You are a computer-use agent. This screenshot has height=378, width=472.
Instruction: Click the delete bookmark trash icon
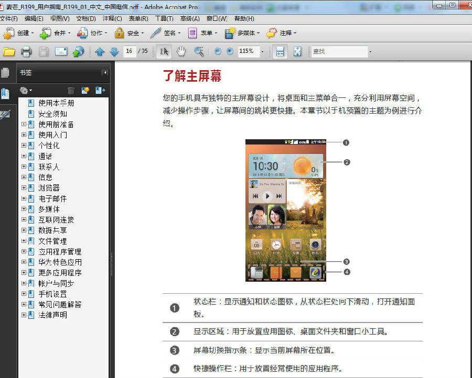71,91
